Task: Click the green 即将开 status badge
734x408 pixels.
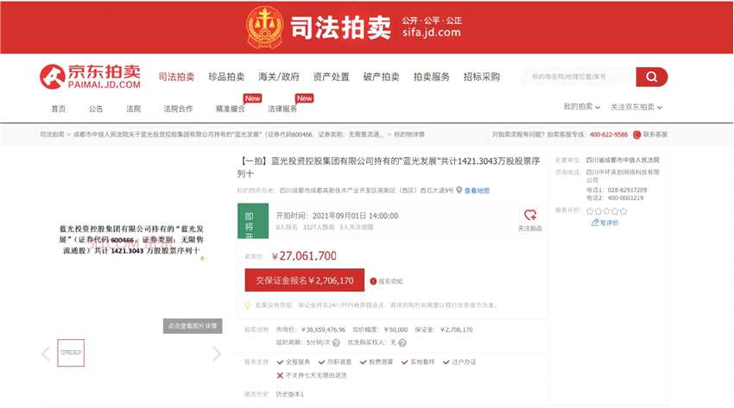Action: click(x=253, y=221)
